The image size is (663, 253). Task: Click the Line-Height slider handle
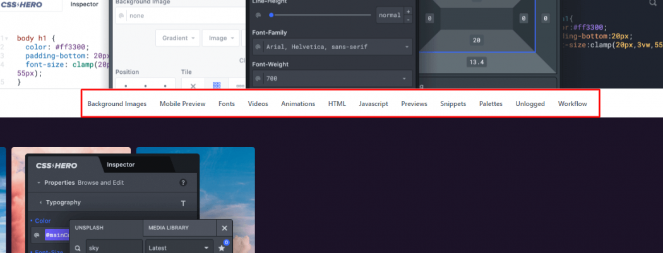(x=271, y=15)
